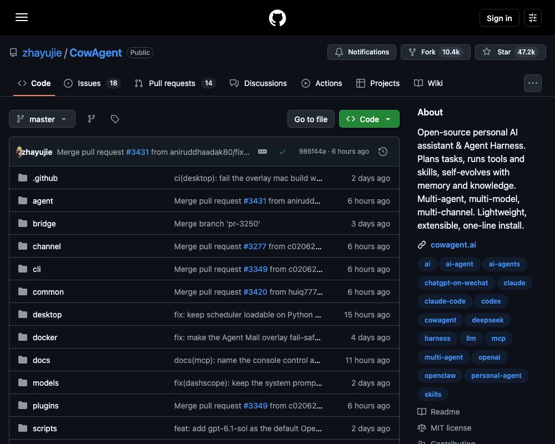
Task: Open the Readme link in About
Action: pos(438,412)
